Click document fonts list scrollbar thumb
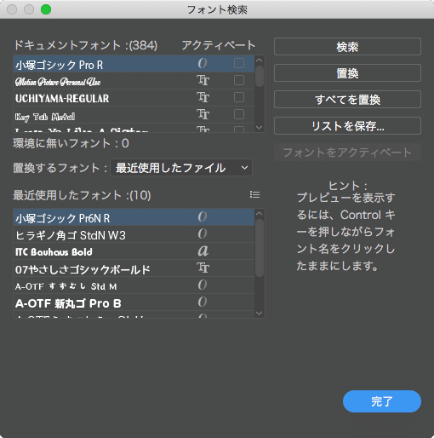This screenshot has height=438, width=434. (x=260, y=76)
